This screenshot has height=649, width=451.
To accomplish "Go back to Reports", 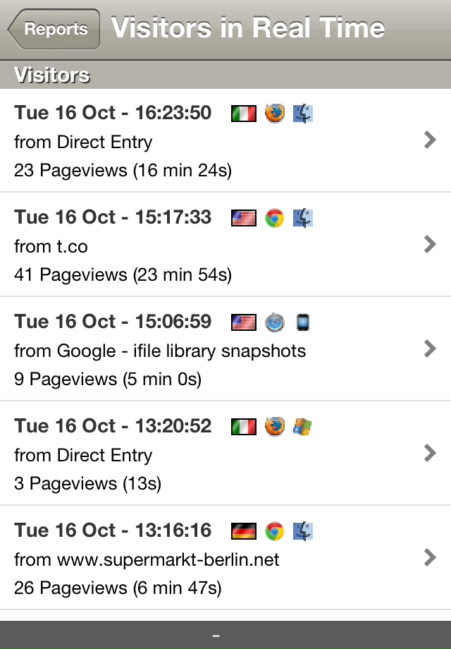I will tap(54, 30).
